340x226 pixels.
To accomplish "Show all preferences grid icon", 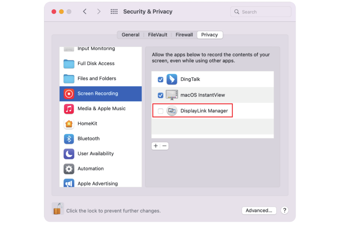I will (x=114, y=12).
